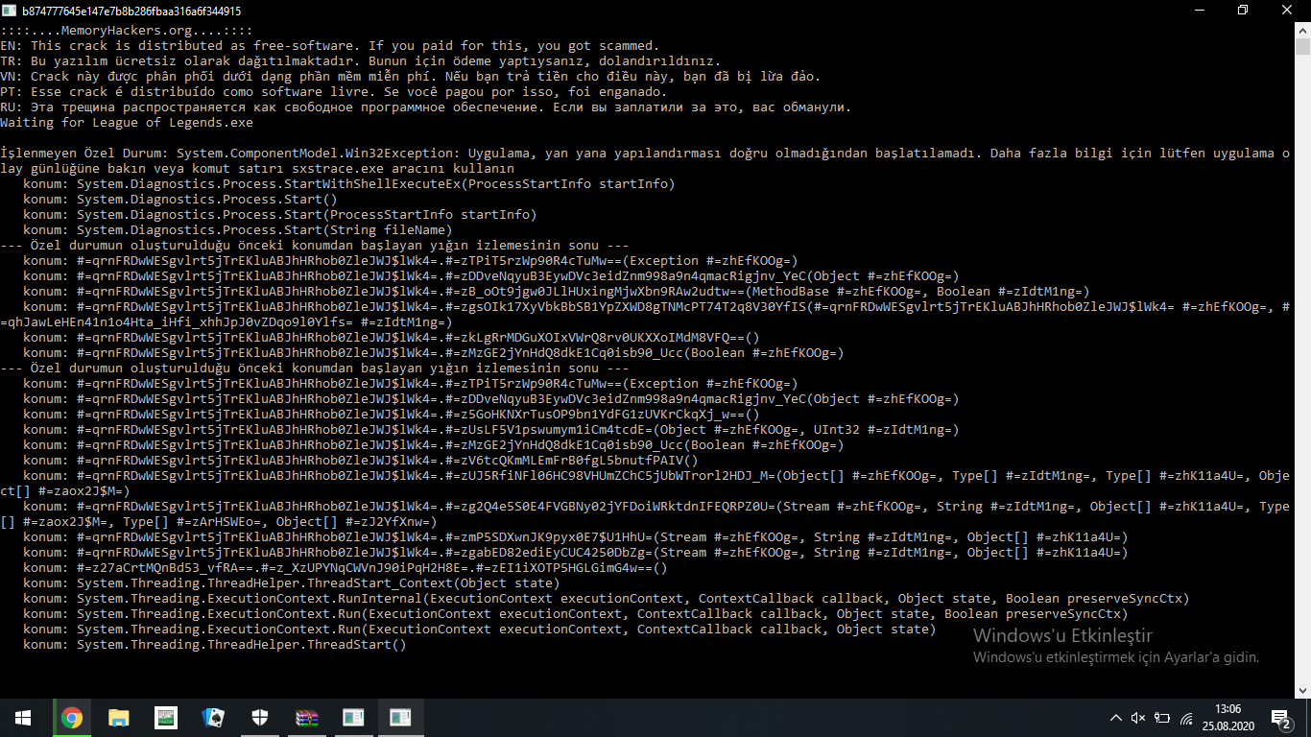Click the 'RU: Эта трещина' line
Image resolution: width=1311 pixels, height=737 pixels.
pyautogui.click(x=426, y=107)
